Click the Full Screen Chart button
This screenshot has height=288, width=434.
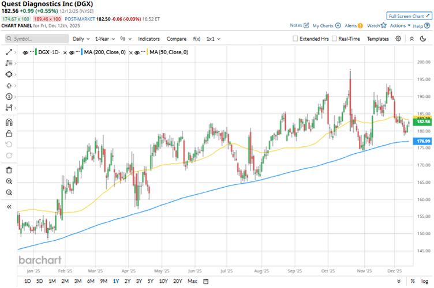click(409, 16)
